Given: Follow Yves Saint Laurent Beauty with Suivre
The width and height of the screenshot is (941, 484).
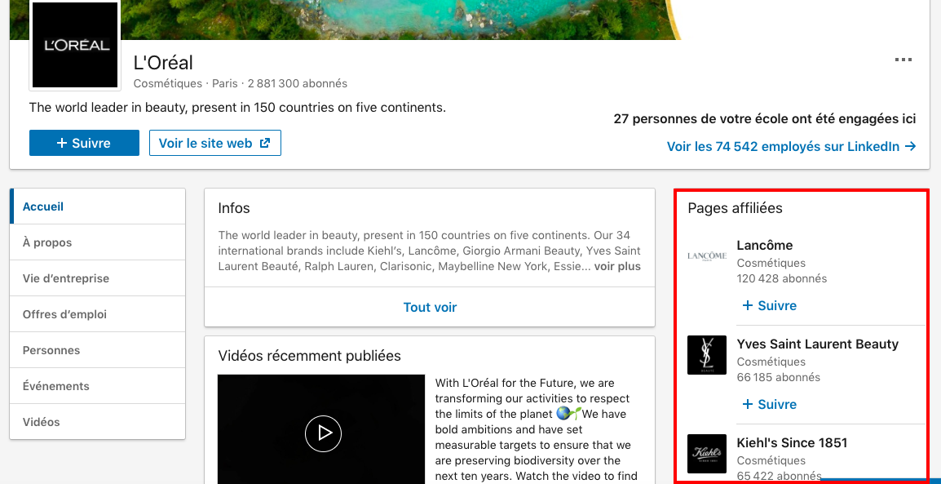Looking at the screenshot, I should (770, 404).
